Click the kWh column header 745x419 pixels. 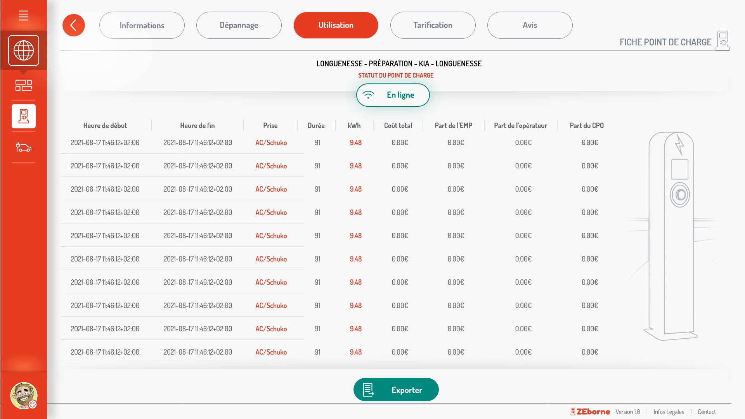tap(354, 125)
